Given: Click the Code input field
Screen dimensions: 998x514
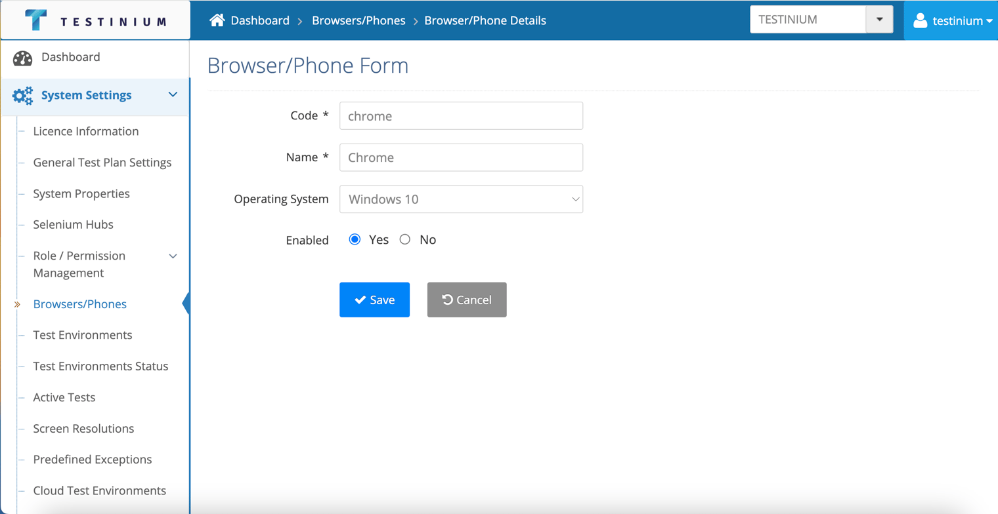Looking at the screenshot, I should tap(461, 115).
